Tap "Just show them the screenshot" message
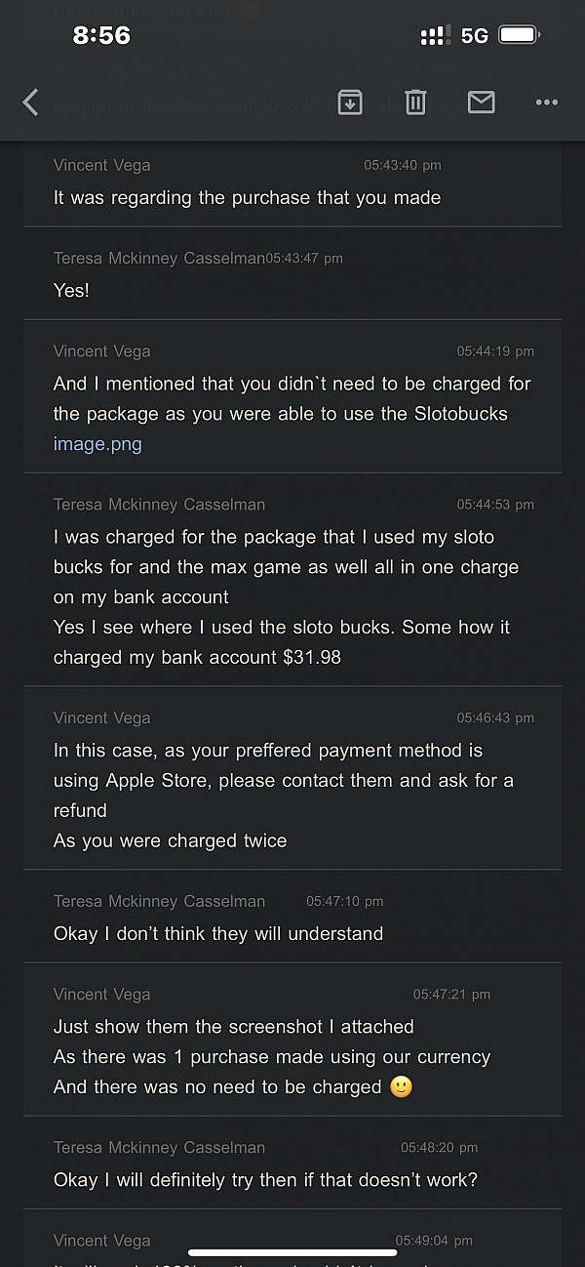 [x=234, y=1027]
